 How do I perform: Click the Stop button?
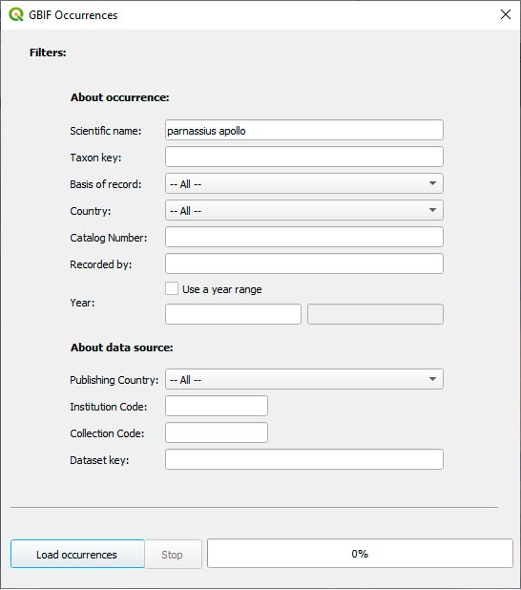tap(173, 555)
